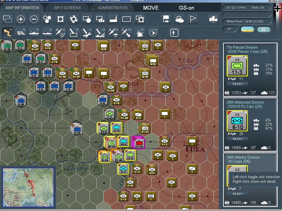The height and width of the screenshot is (211, 282).
Task: Click the MOVE mode label
Action: pyautogui.click(x=151, y=8)
